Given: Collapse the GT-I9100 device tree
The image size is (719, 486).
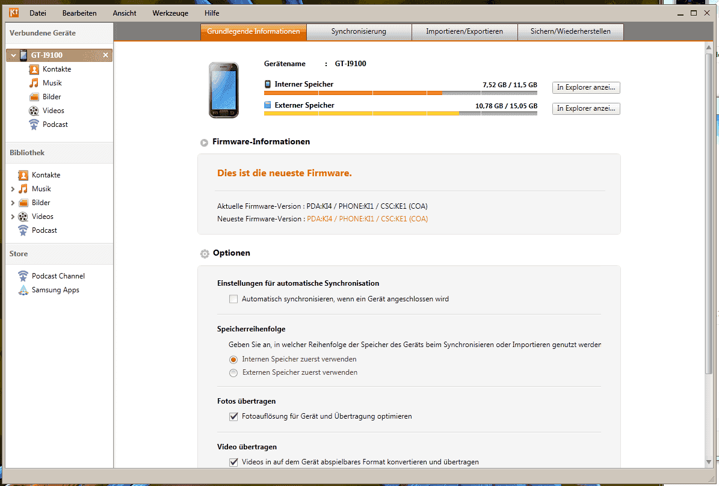Looking at the screenshot, I should 13,55.
